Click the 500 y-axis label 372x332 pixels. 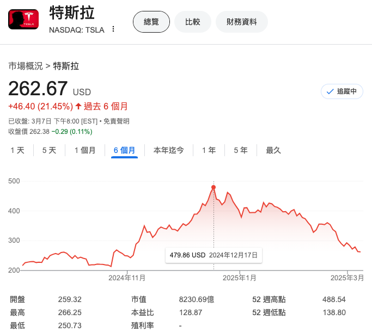click(14, 181)
